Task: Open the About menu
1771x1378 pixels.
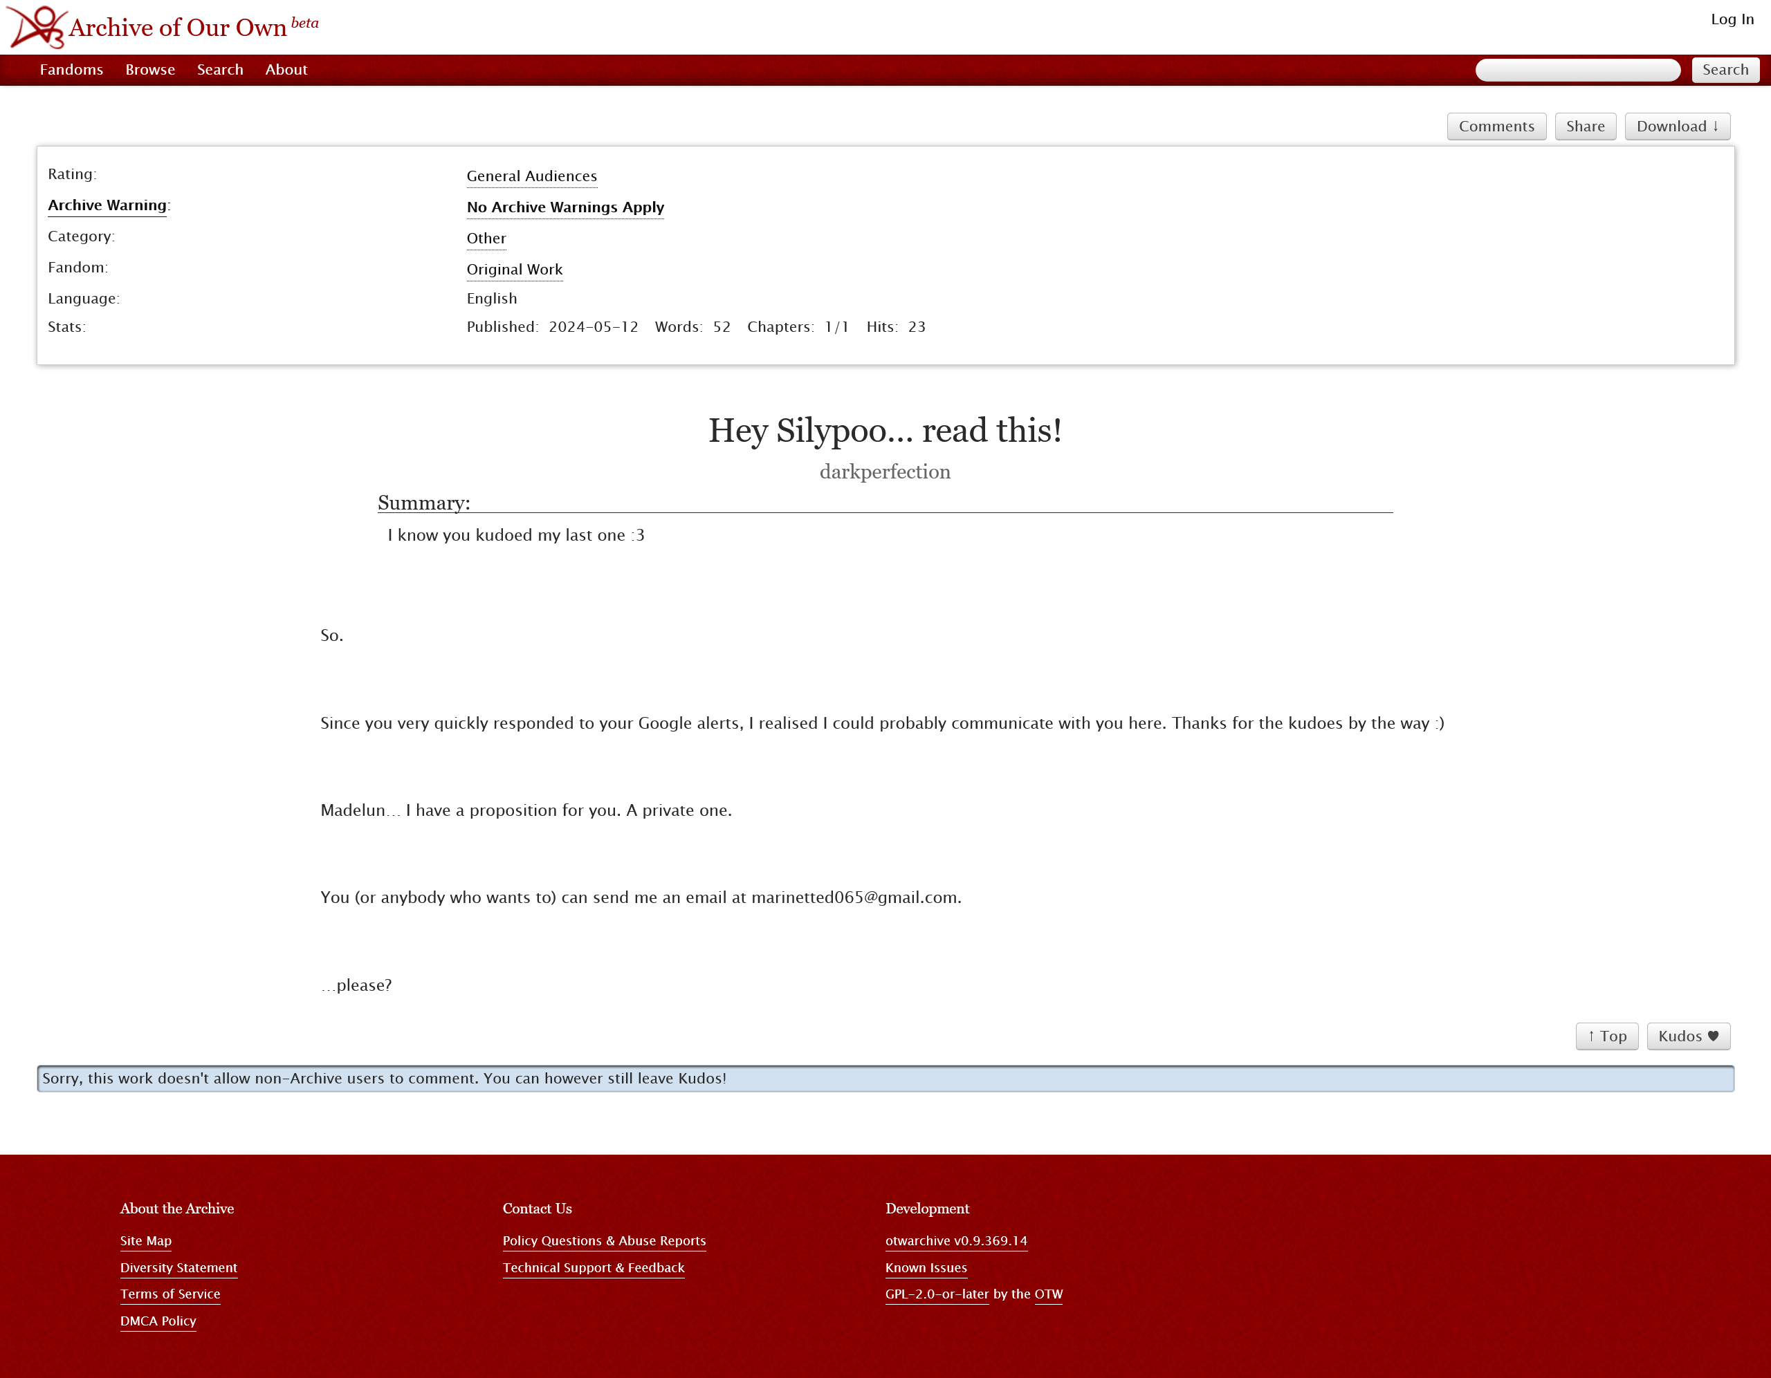Action: (286, 70)
